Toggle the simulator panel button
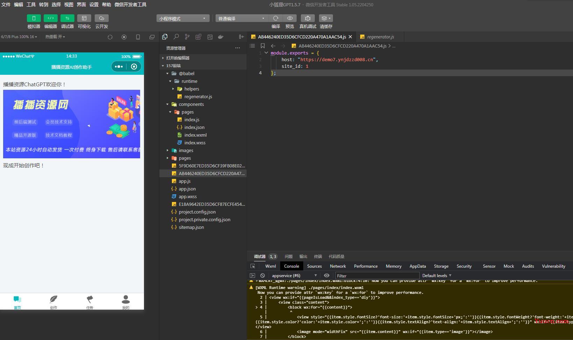 (x=34, y=18)
